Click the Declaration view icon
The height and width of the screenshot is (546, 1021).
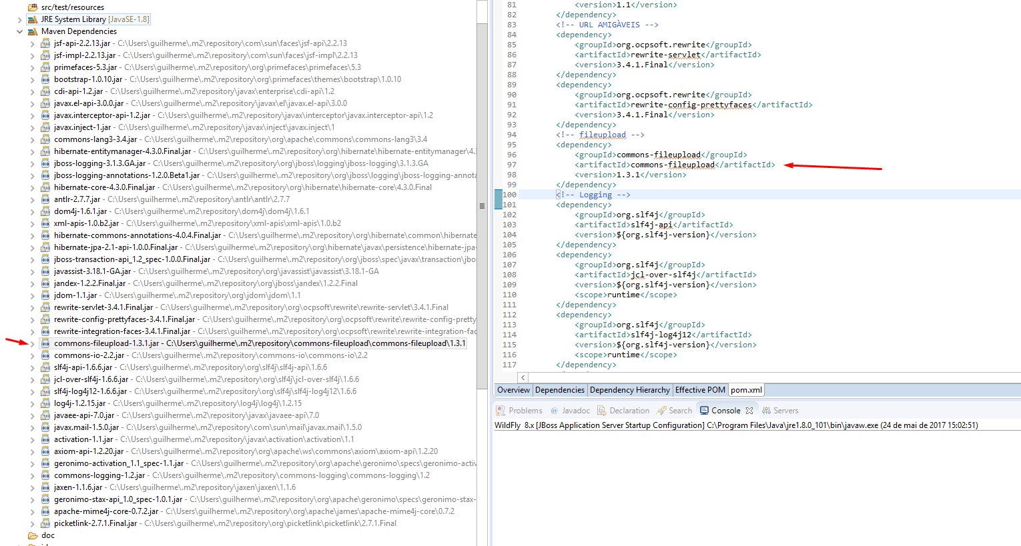click(x=601, y=411)
